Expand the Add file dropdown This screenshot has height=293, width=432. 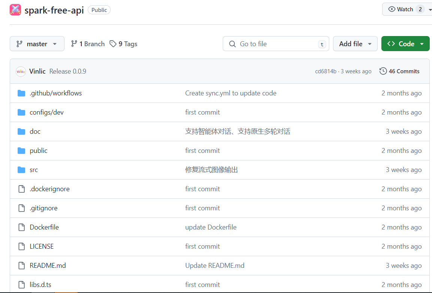355,44
